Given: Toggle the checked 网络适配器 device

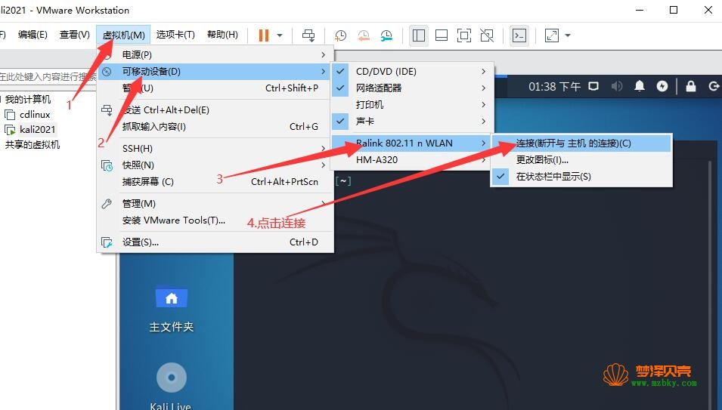Looking at the screenshot, I should [x=412, y=88].
